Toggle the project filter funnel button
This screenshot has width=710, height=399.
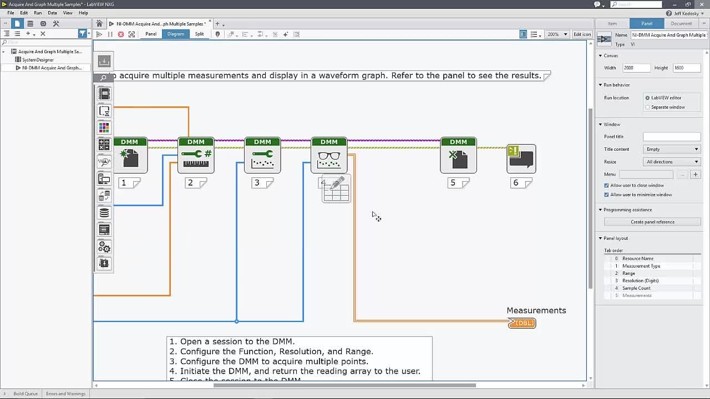click(83, 34)
